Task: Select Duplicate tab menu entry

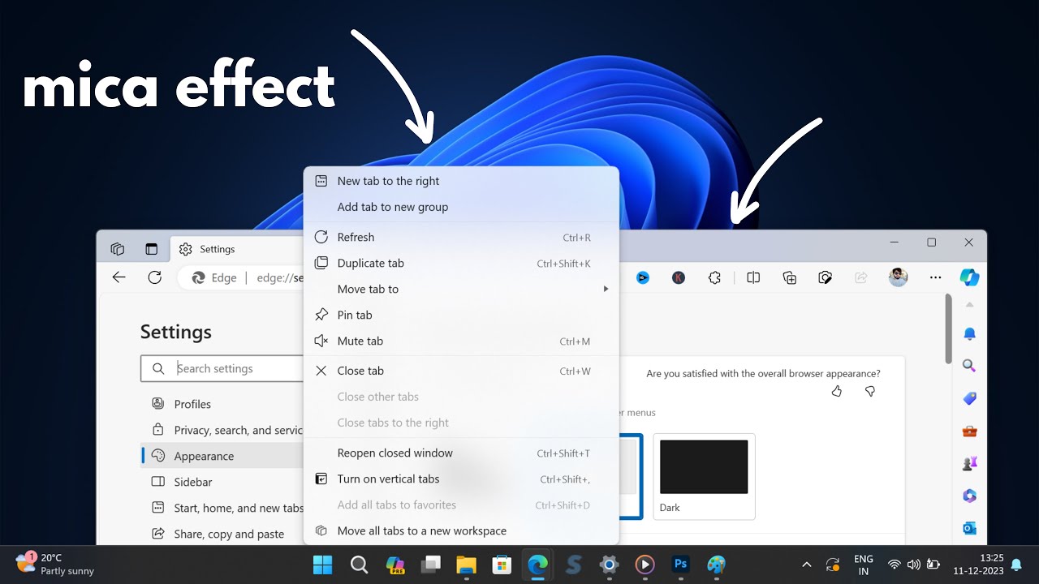Action: pyautogui.click(x=461, y=263)
